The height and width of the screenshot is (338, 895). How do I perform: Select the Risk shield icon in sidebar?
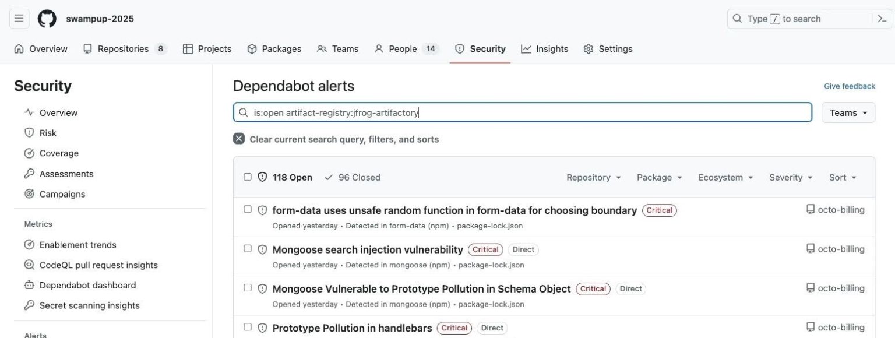29,132
